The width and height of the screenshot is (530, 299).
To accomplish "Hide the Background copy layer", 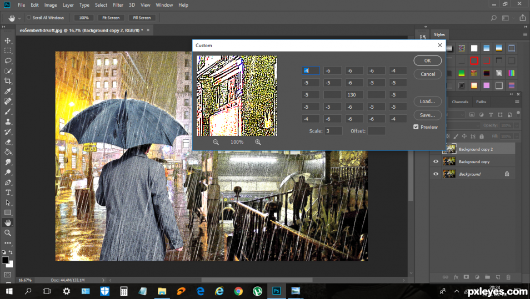I will tap(436, 161).
